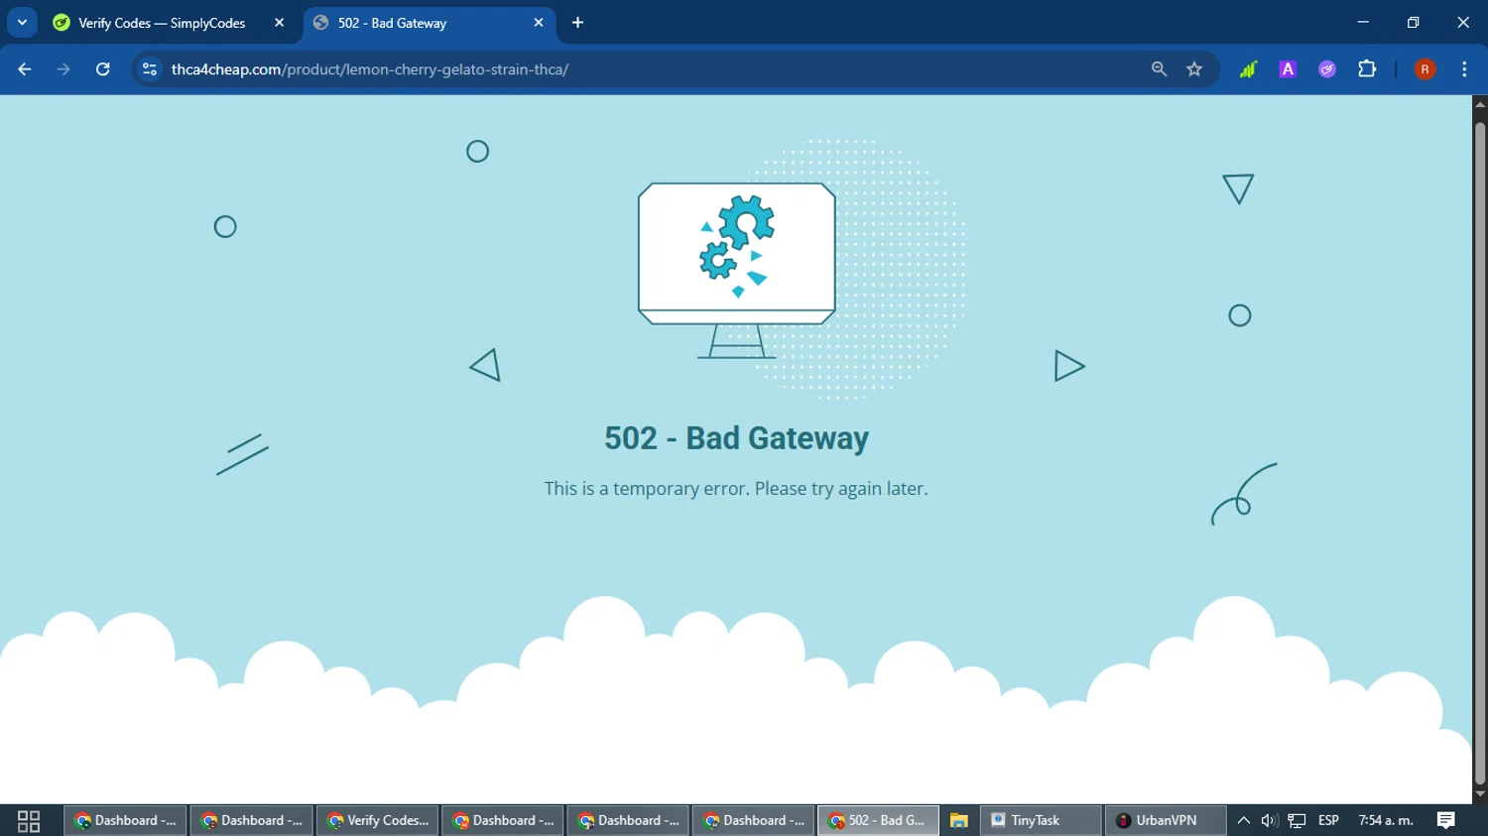1488x836 pixels.
Task: Open the tab search dropdown
Action: [22, 22]
